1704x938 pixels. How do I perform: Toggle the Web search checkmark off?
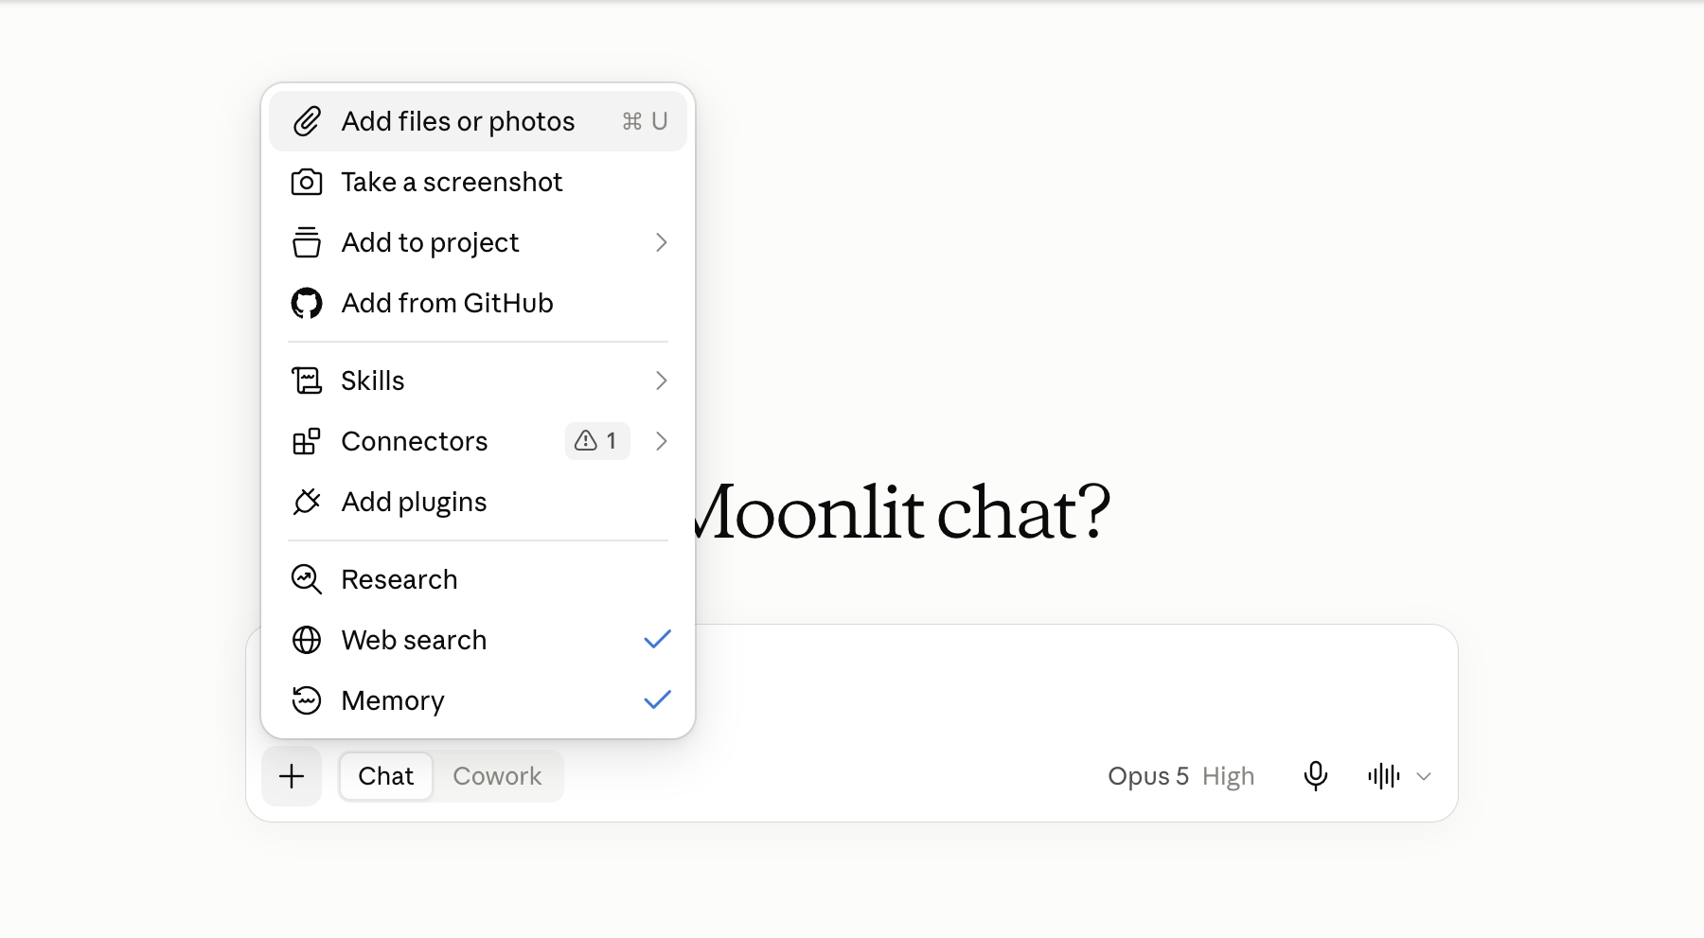click(x=657, y=640)
